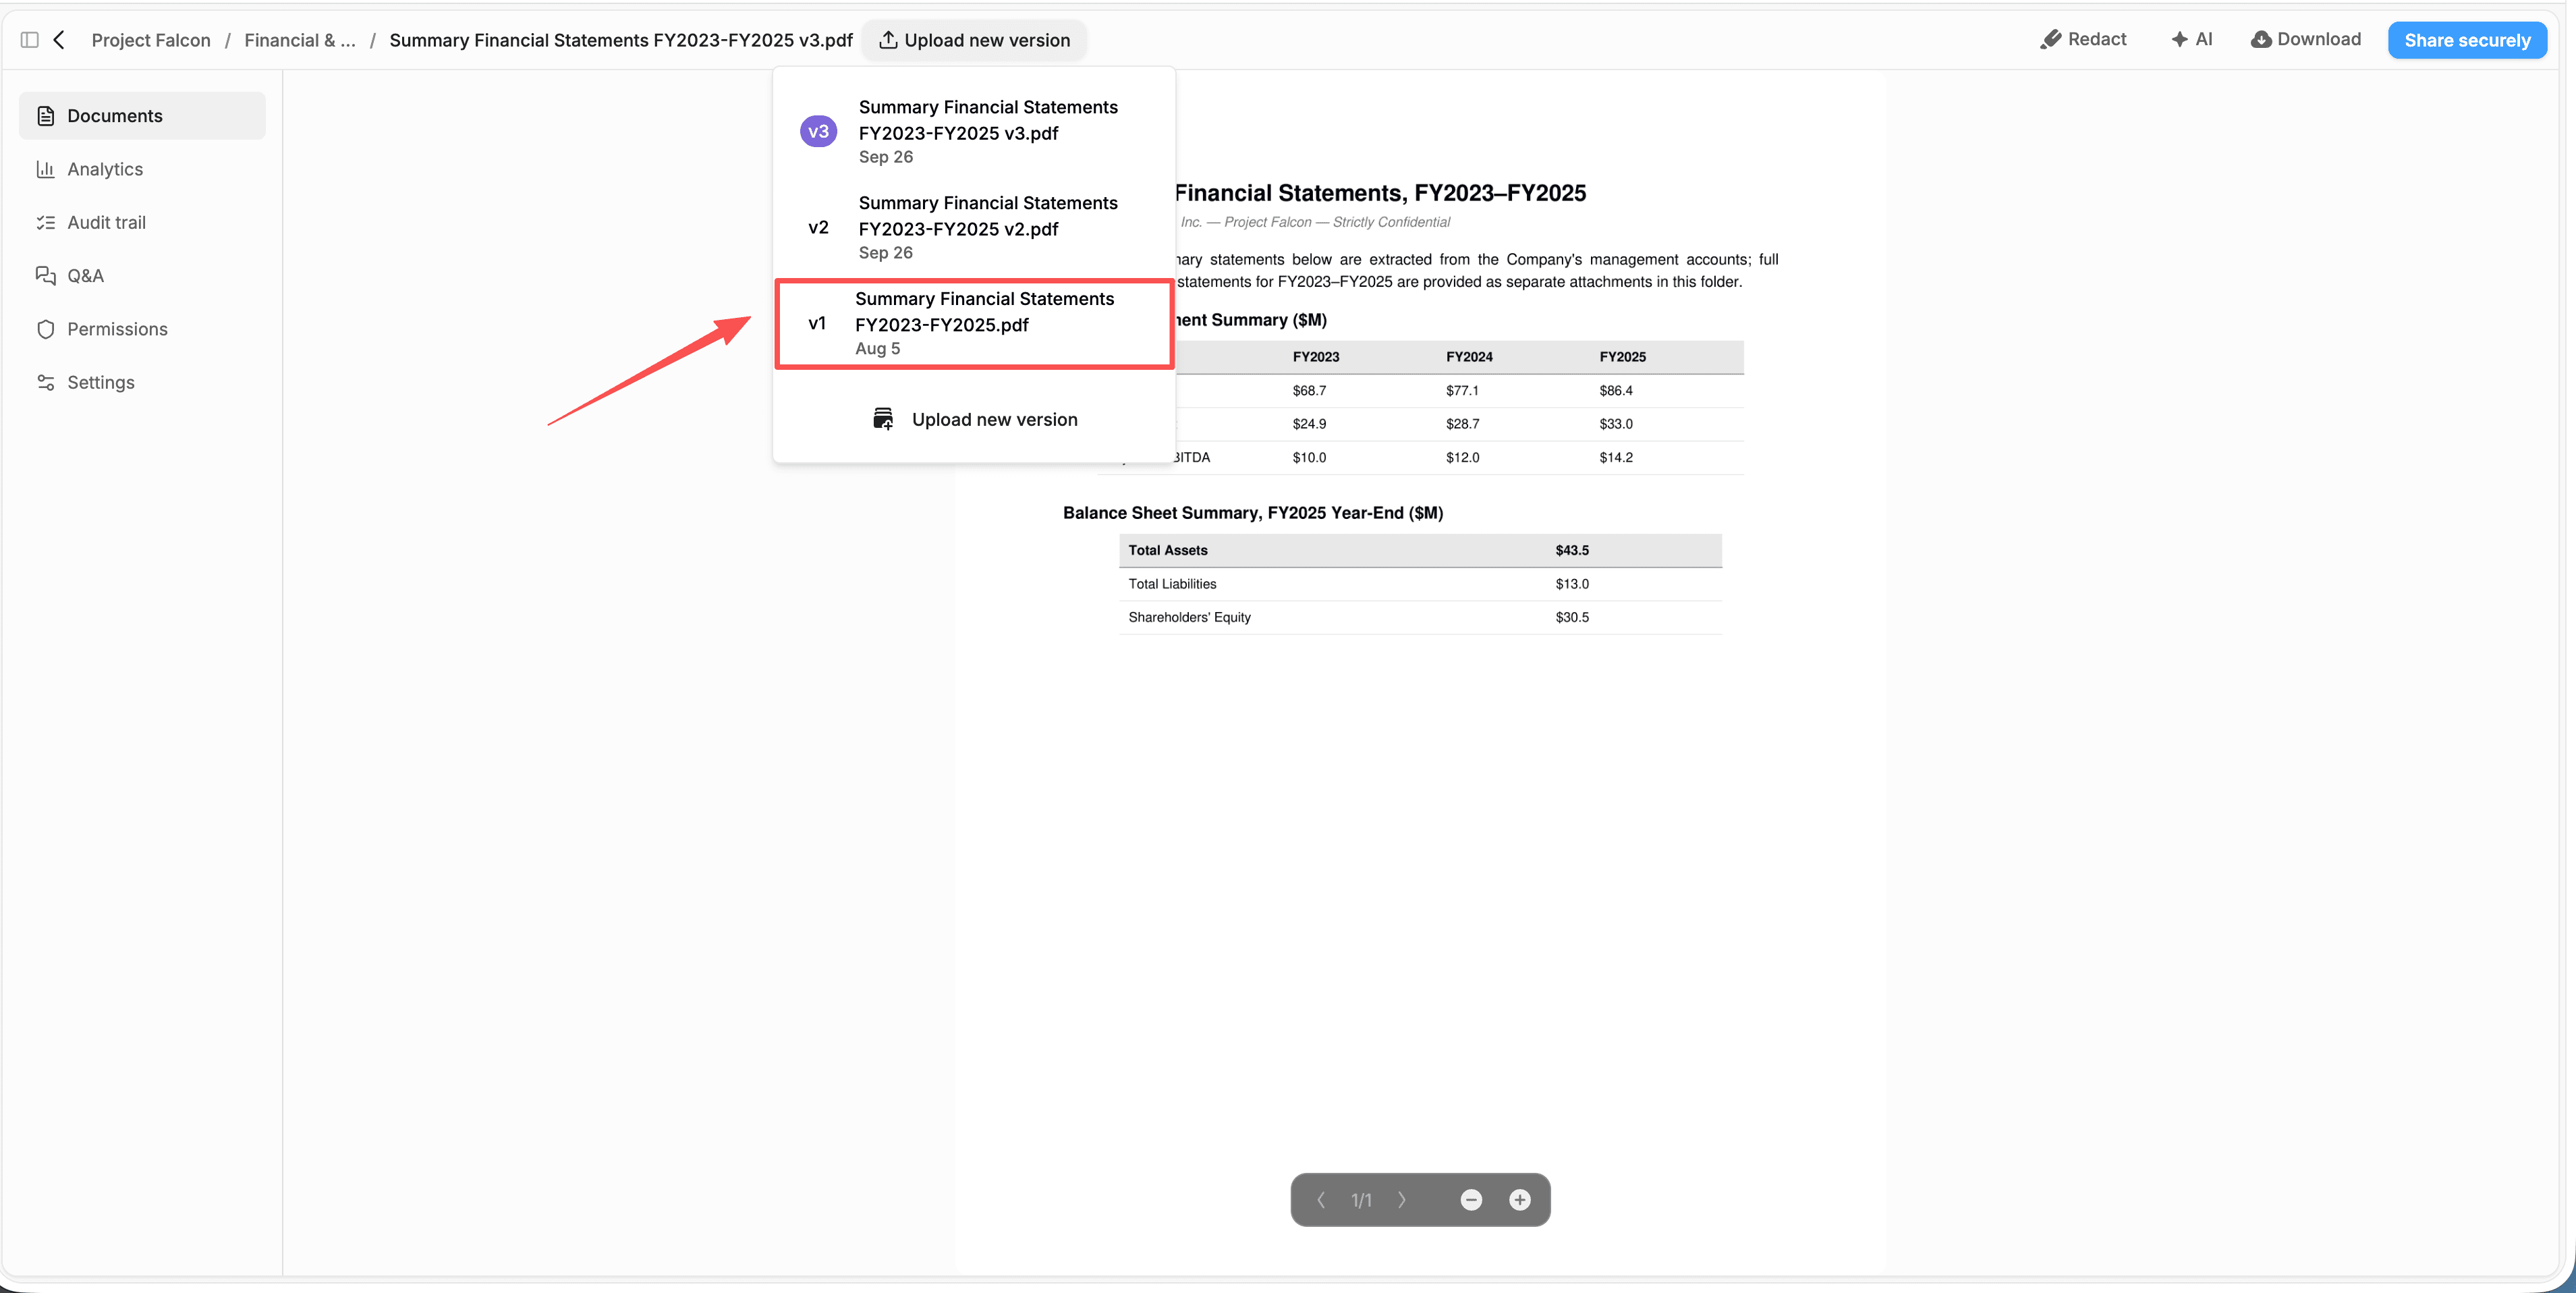Click the Analytics bar chart icon

click(x=45, y=169)
